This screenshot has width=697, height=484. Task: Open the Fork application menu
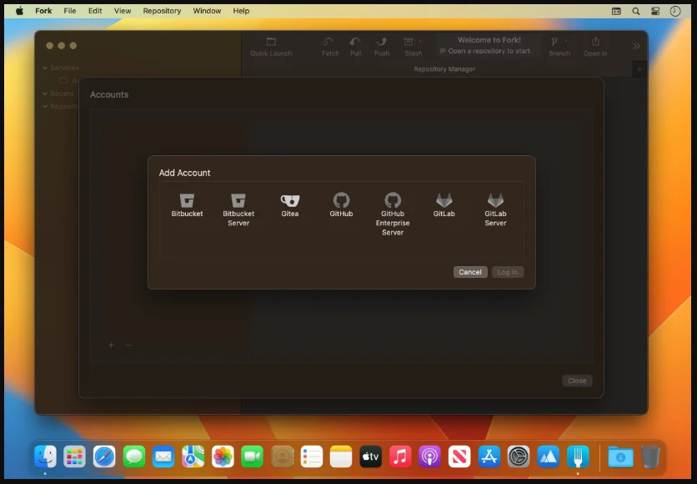coord(43,11)
